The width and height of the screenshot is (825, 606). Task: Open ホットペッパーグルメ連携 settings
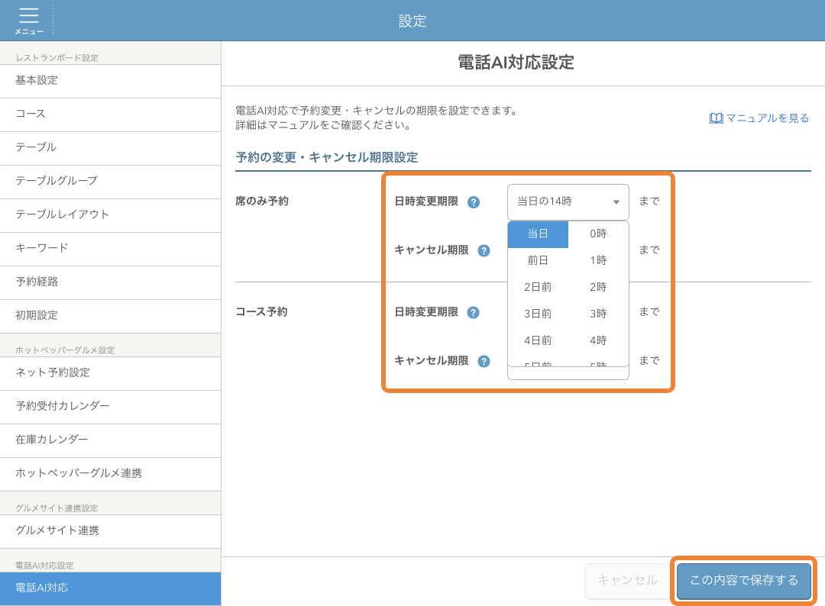pos(111,474)
